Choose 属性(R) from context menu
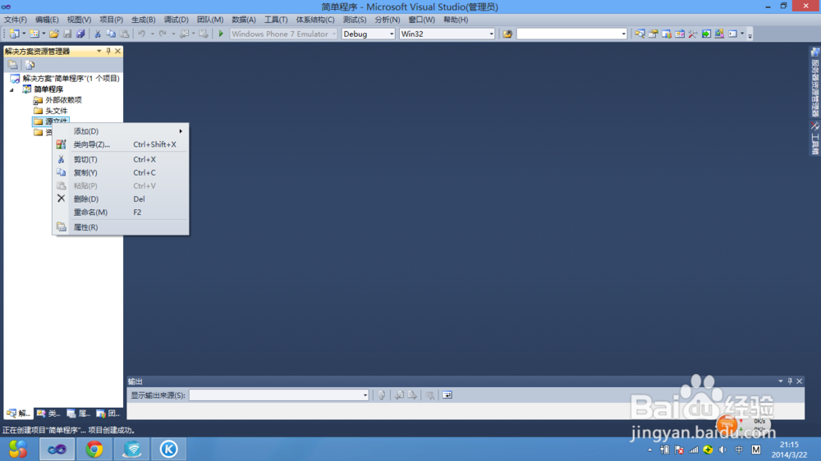 click(x=121, y=227)
